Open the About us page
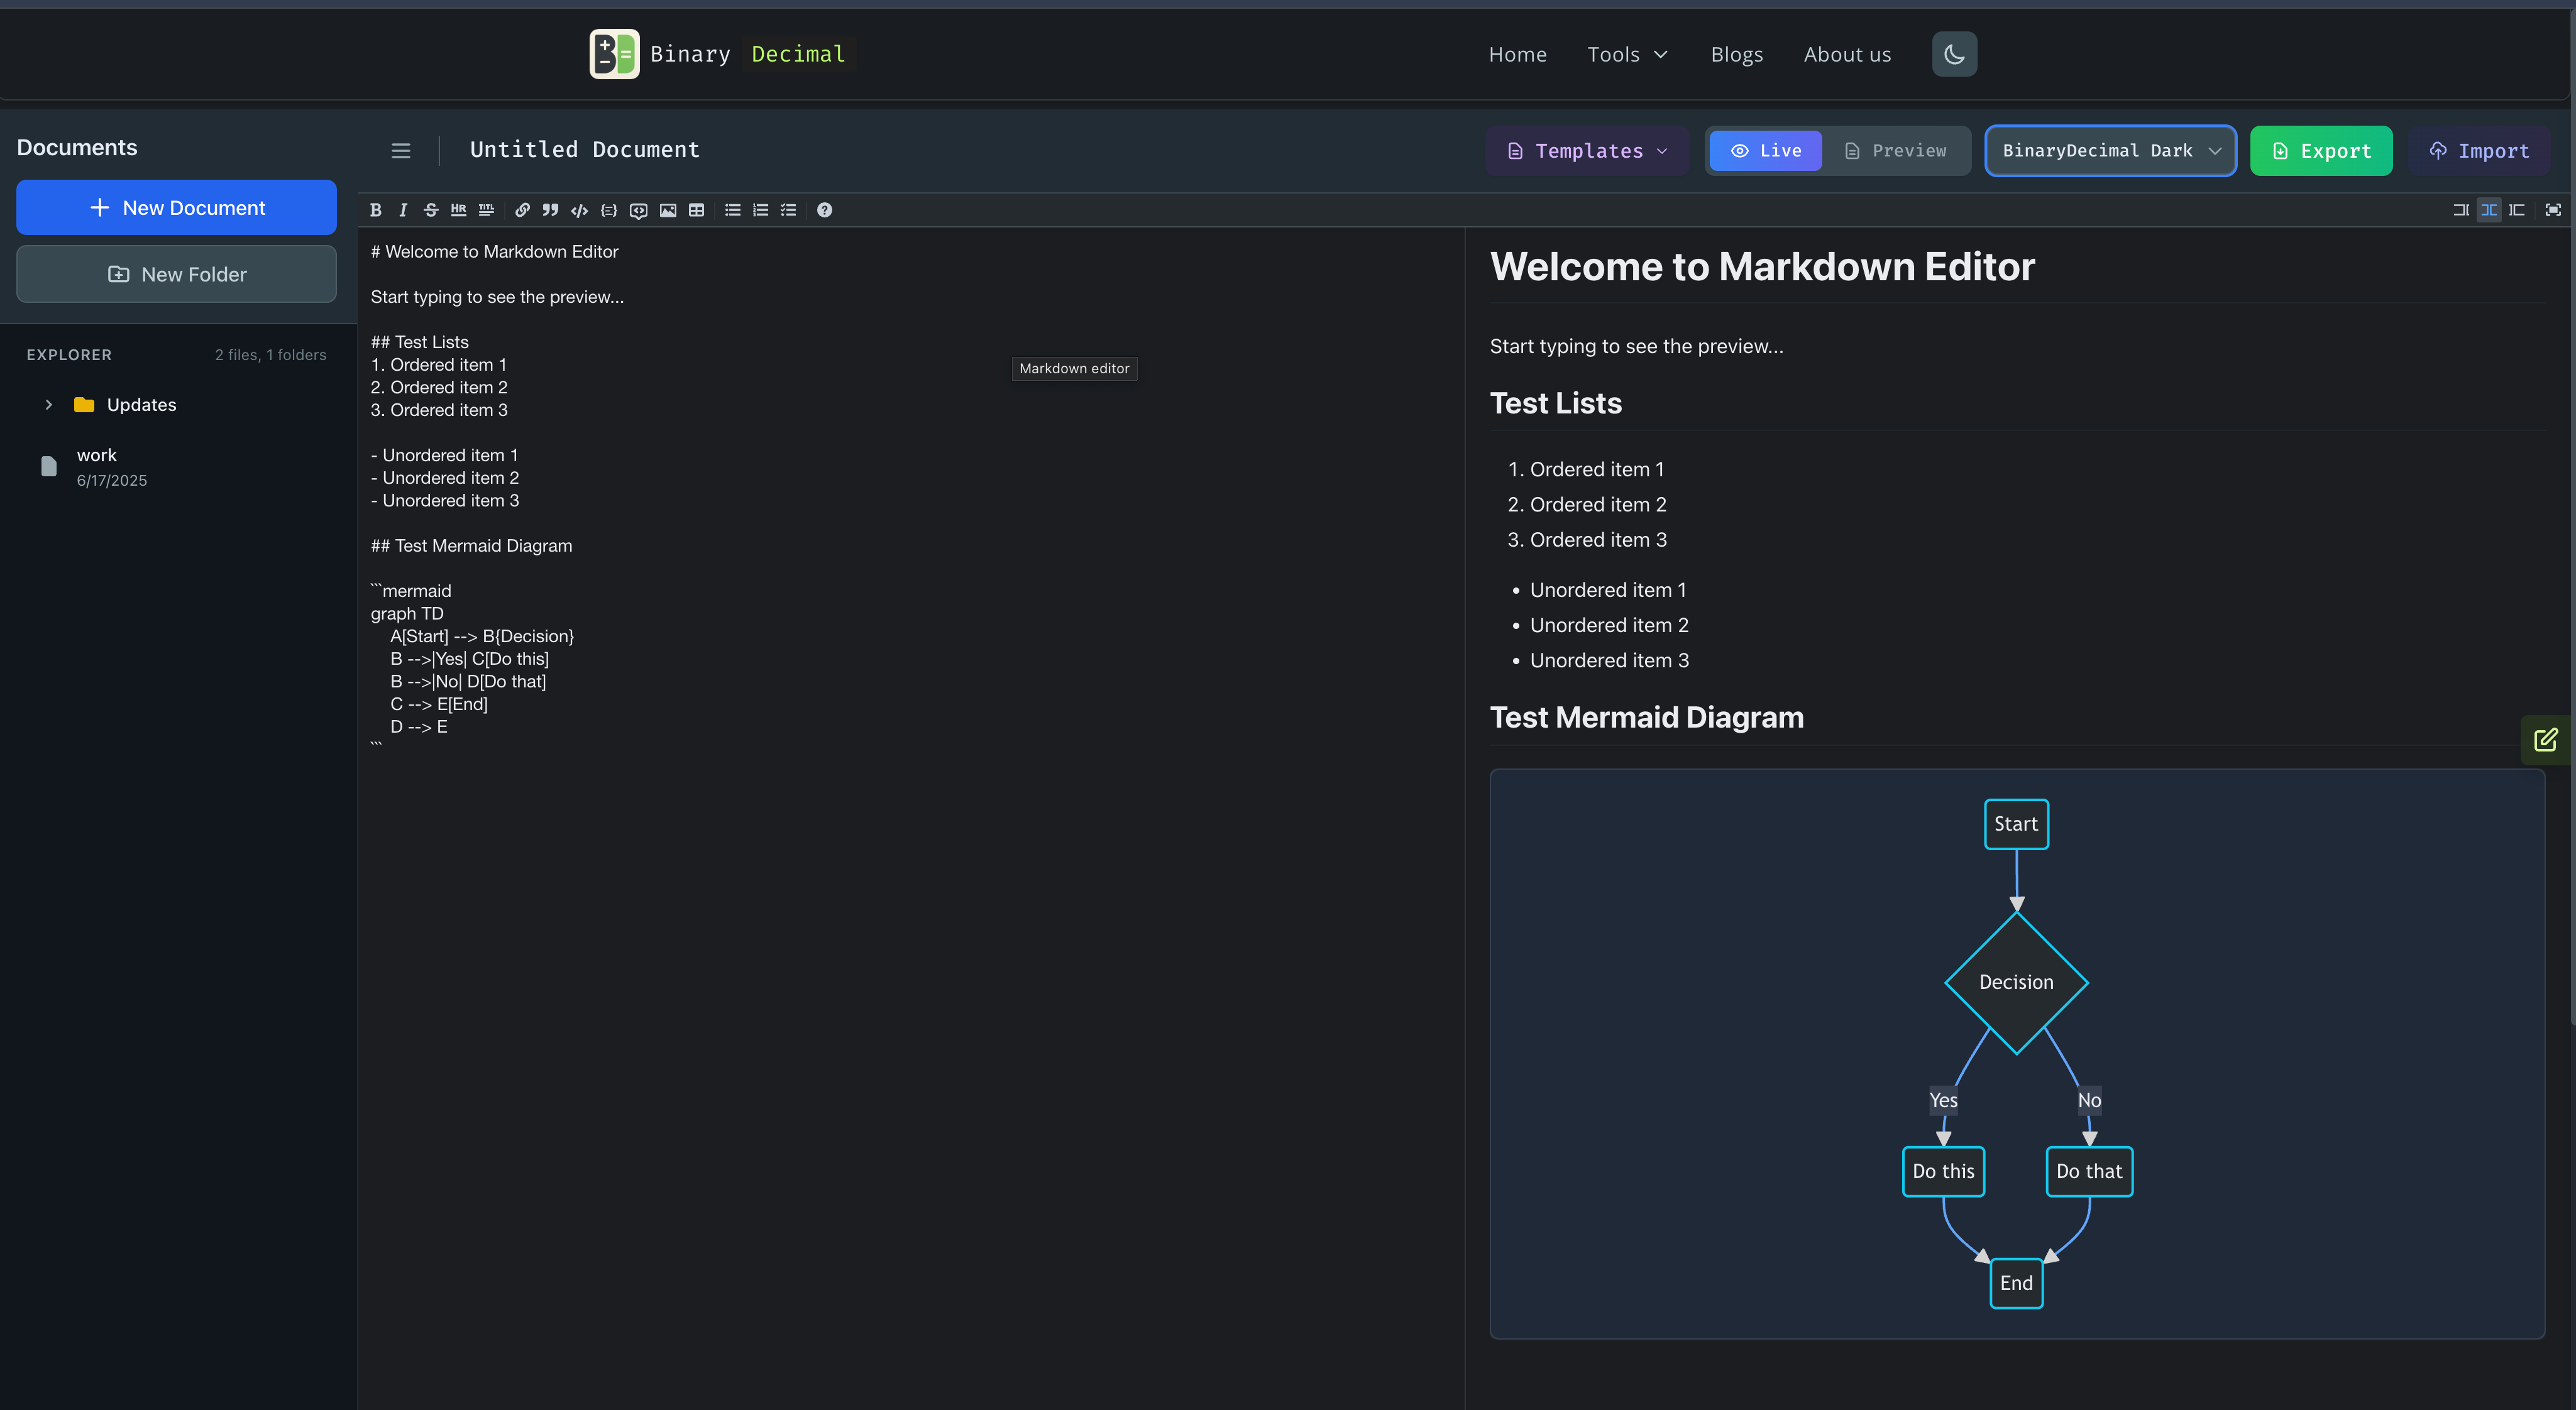Viewport: 2576px width, 1410px height. click(1847, 54)
